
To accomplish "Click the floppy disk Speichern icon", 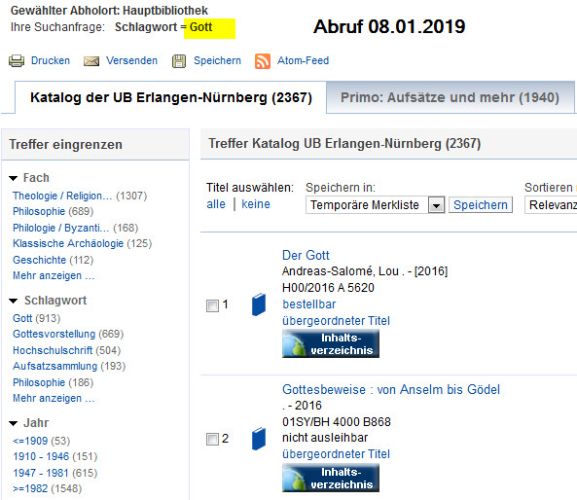I will (x=179, y=61).
